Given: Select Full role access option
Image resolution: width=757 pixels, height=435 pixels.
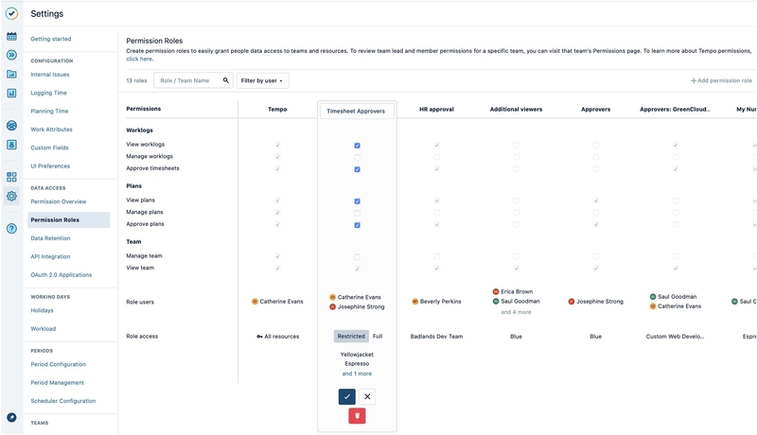Looking at the screenshot, I should [378, 336].
